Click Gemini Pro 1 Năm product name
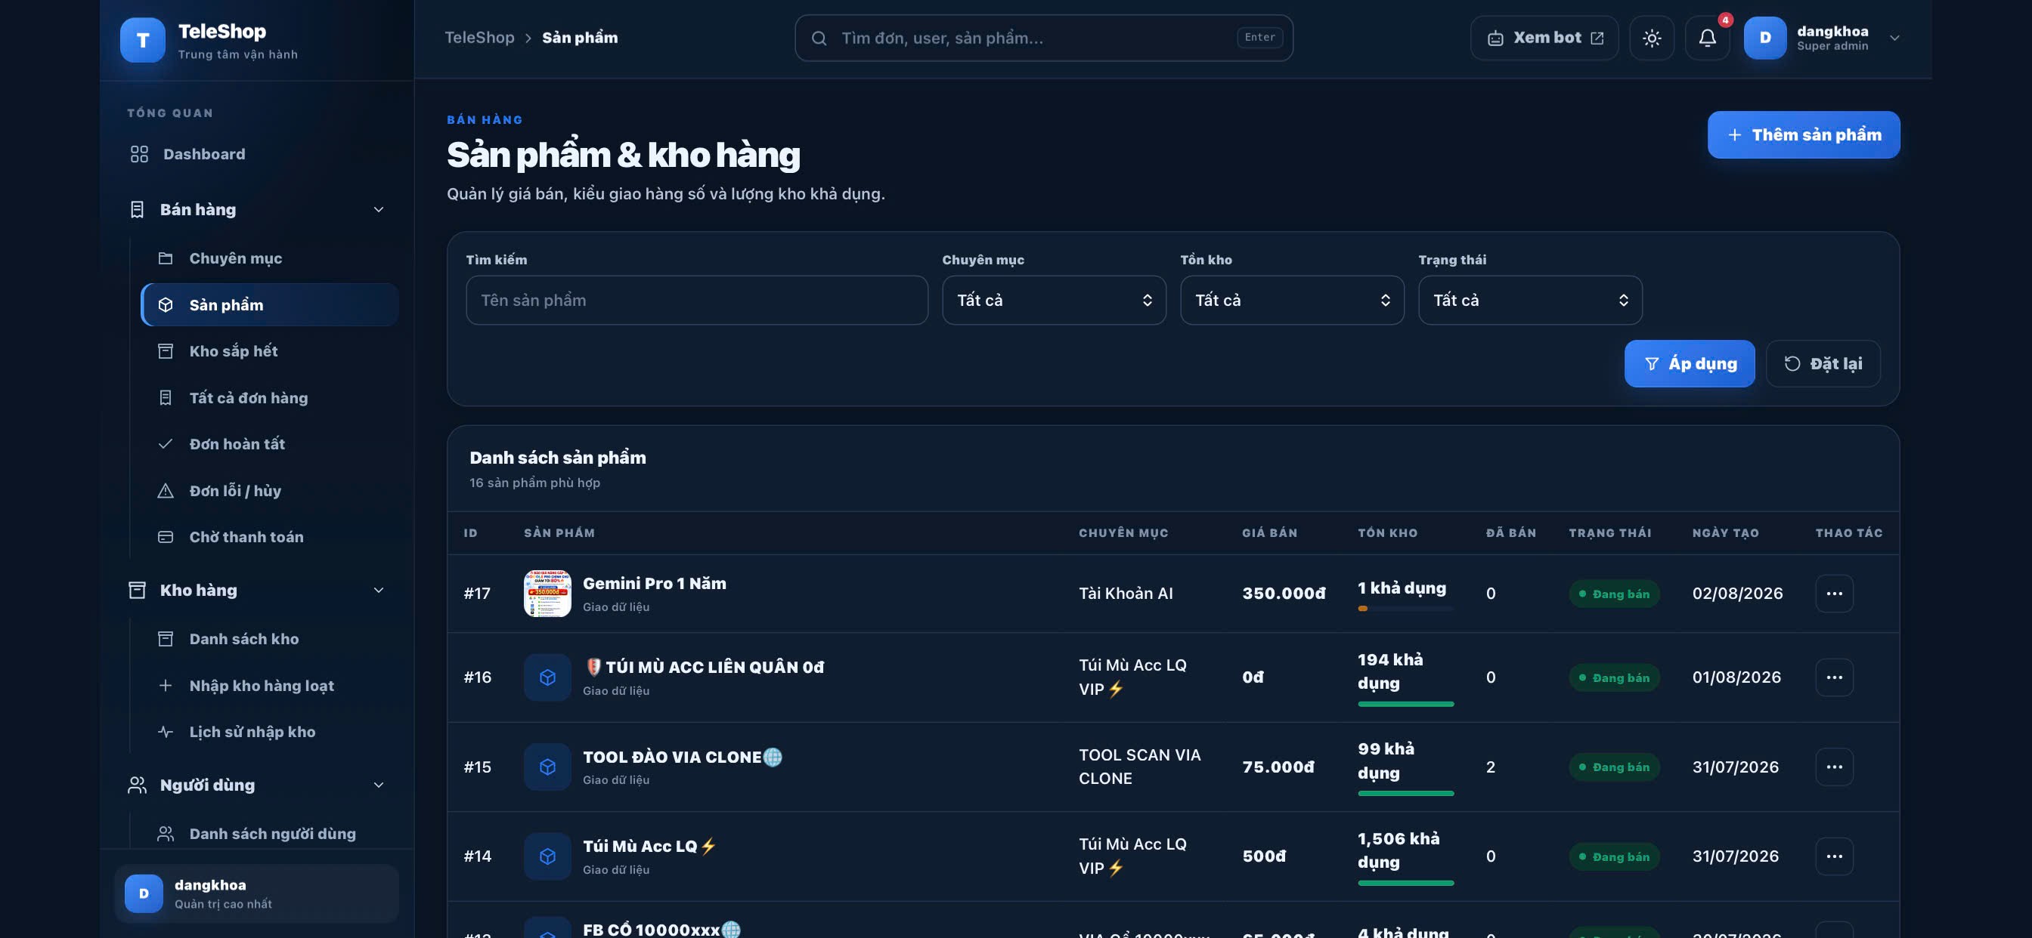This screenshot has height=938, width=2032. click(655, 584)
